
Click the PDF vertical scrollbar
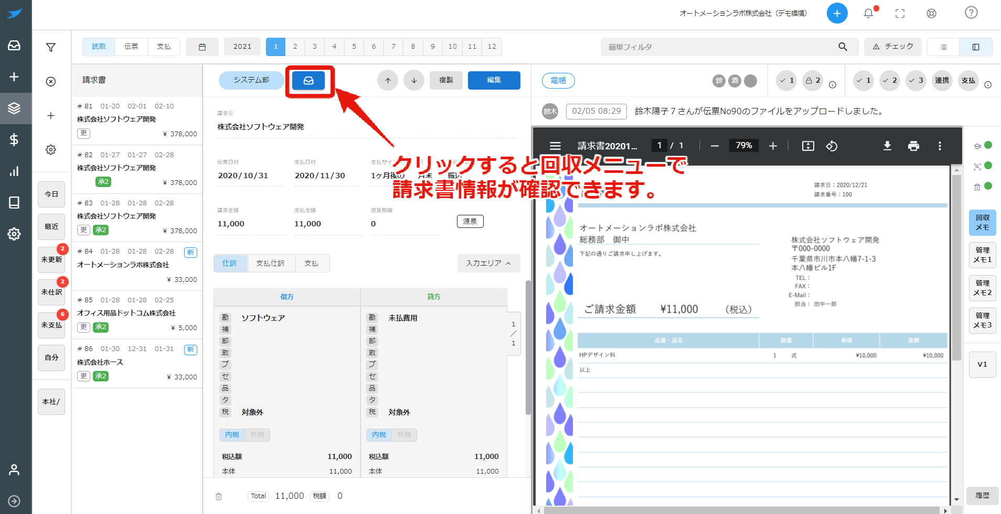(x=956, y=267)
